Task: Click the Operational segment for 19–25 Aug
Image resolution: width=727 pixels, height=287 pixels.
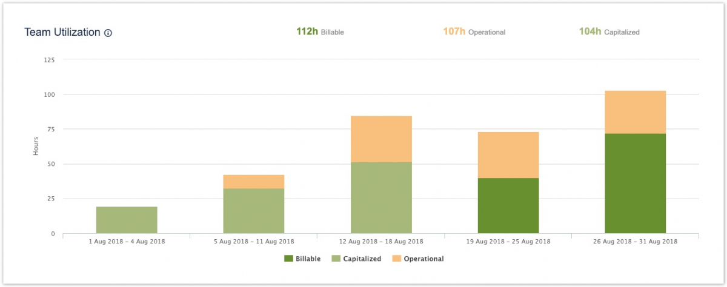Action: click(508, 155)
